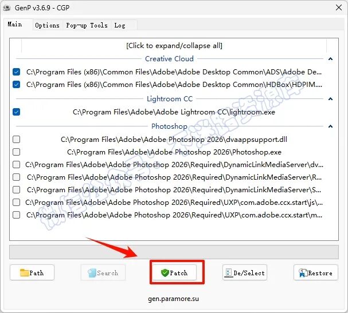Open the Pop-up Tools tab
The image size is (348, 313).
click(87, 25)
